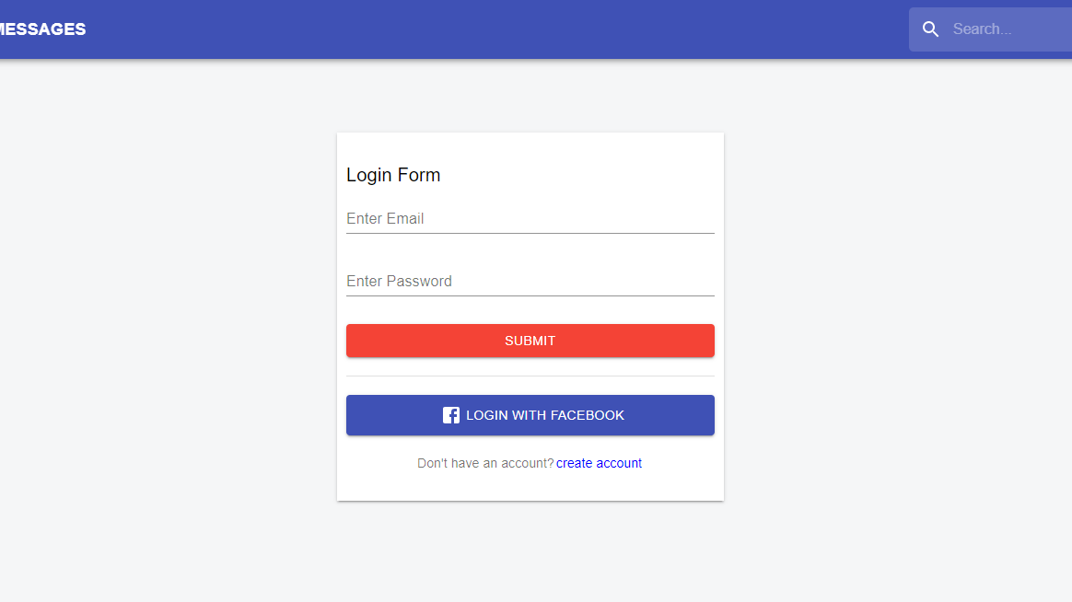Click the "Enter Password" placeholder label
The image size is (1072, 602).
400,282
